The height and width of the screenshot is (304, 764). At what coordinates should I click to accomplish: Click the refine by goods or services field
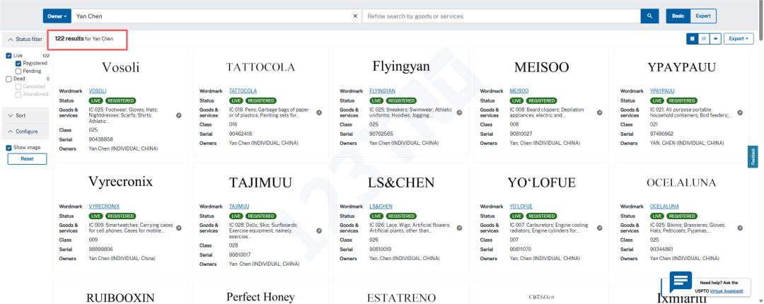point(502,16)
